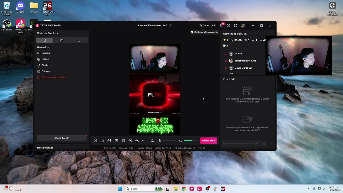Open OBS Studio desktop shortcut
343x193 pixels.
pyautogui.click(x=7, y=25)
